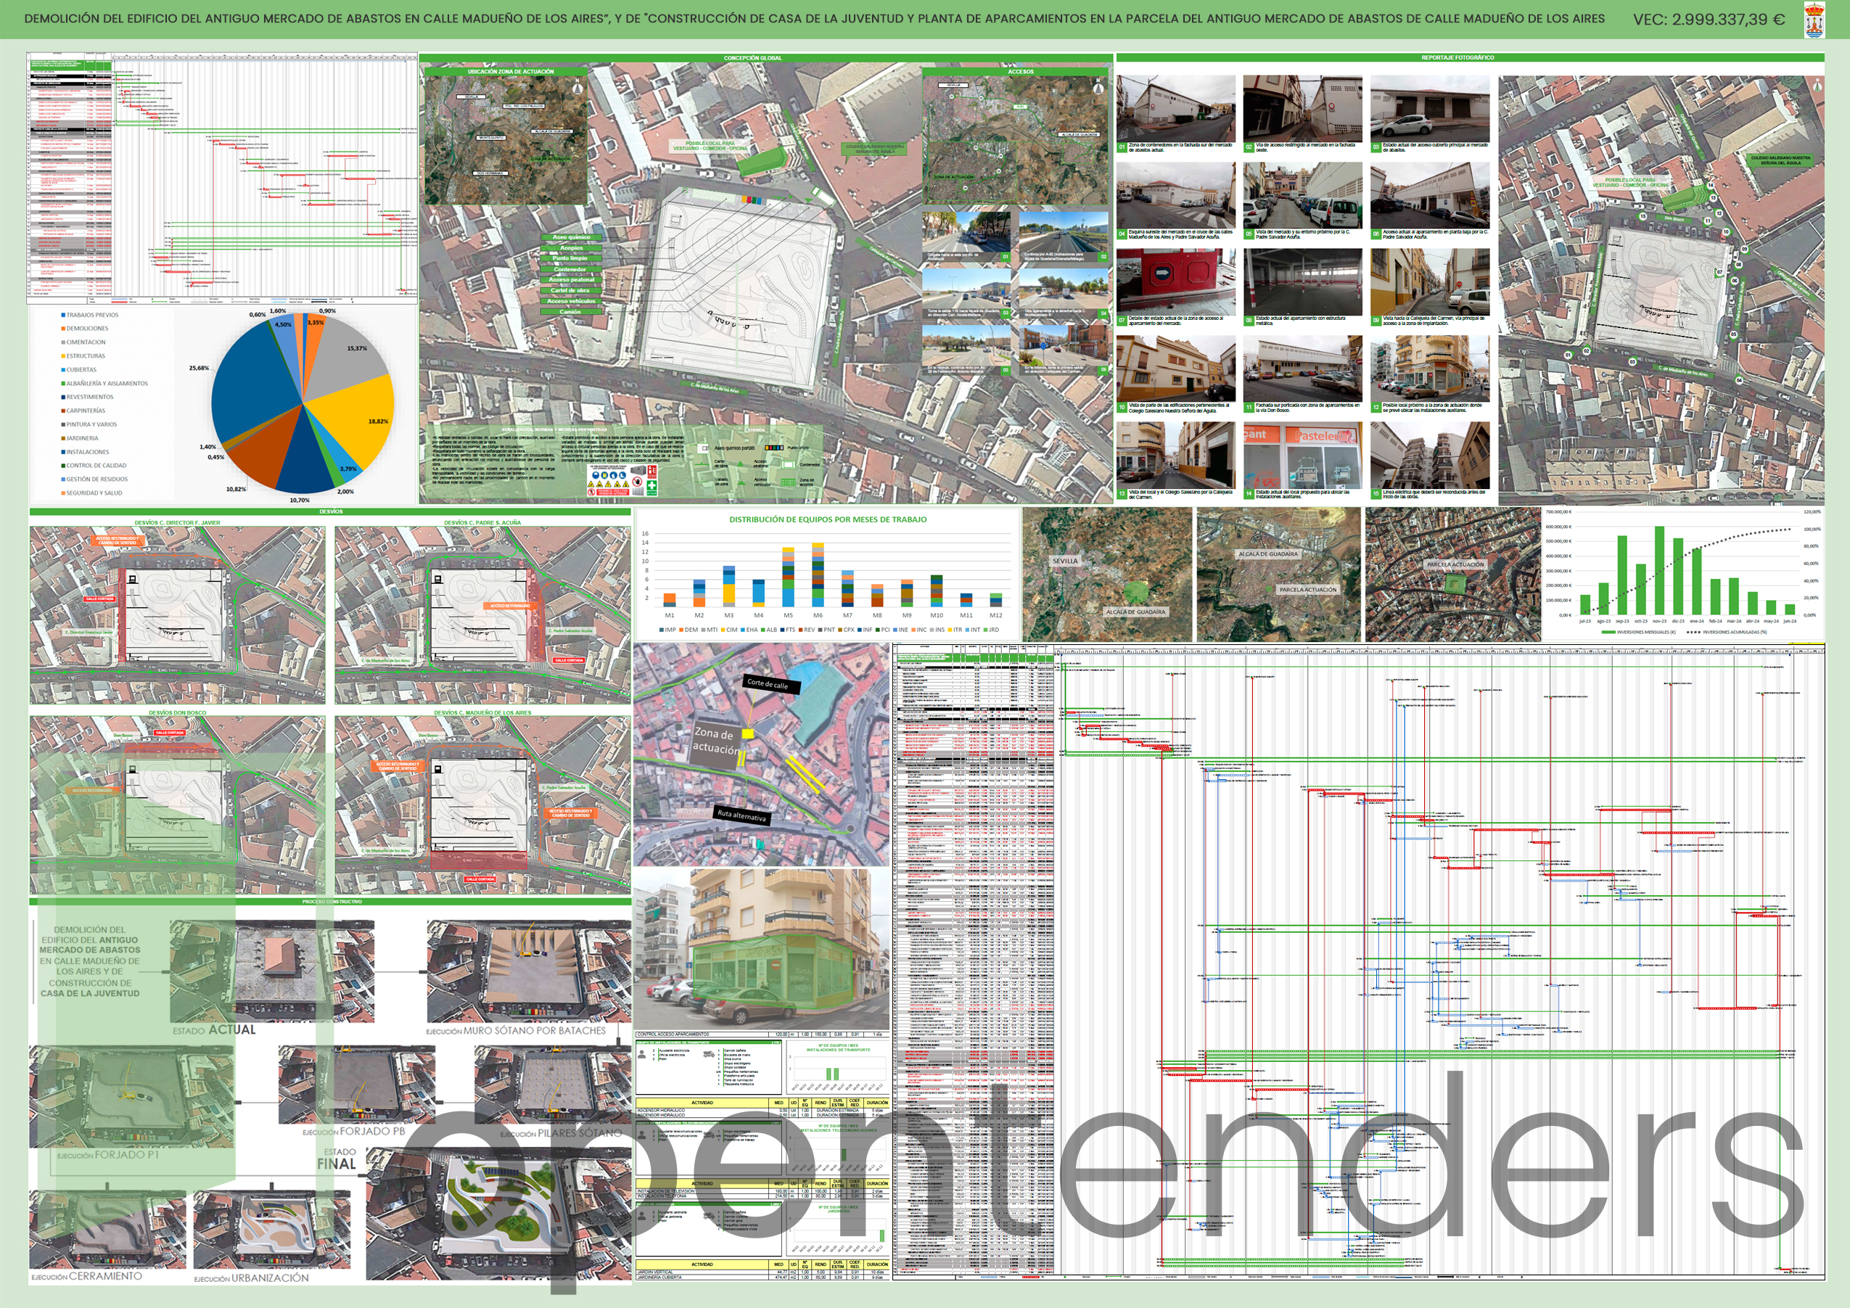Click the JRD green swatch in equipment chart legend
The width and height of the screenshot is (1850, 1308).
tap(986, 630)
